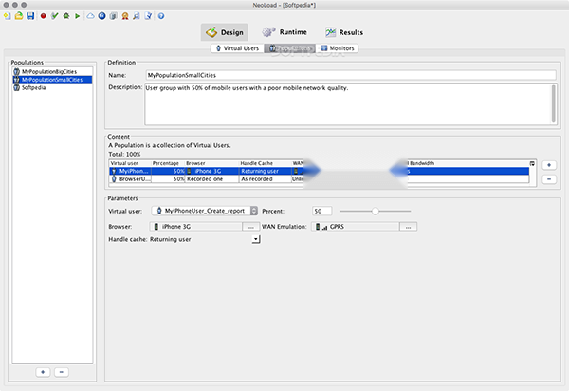The image size is (569, 391).
Task: Open the Virtual Users tab
Action: (x=237, y=48)
